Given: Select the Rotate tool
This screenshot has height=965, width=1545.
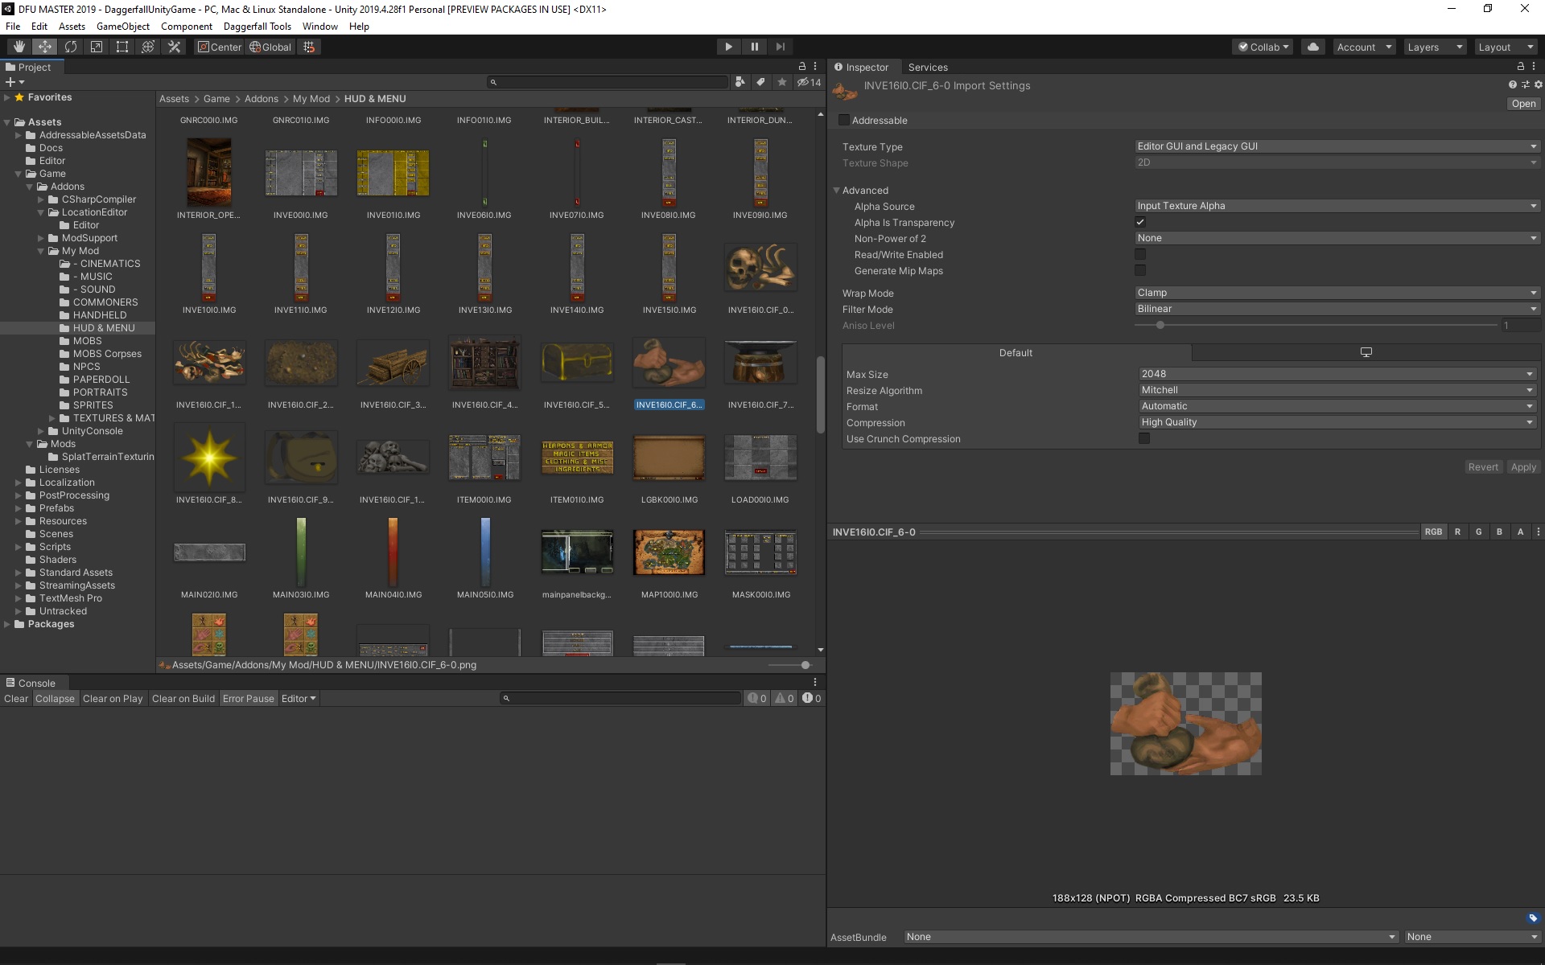Looking at the screenshot, I should (x=70, y=47).
